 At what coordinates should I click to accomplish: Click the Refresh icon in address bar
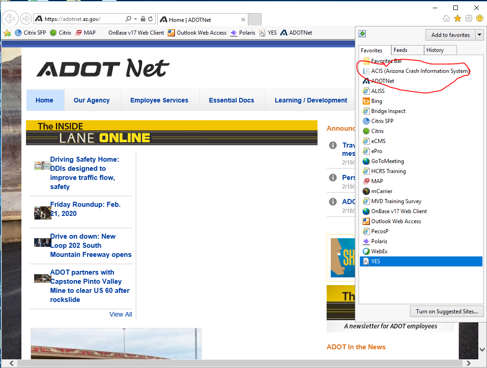[150, 19]
